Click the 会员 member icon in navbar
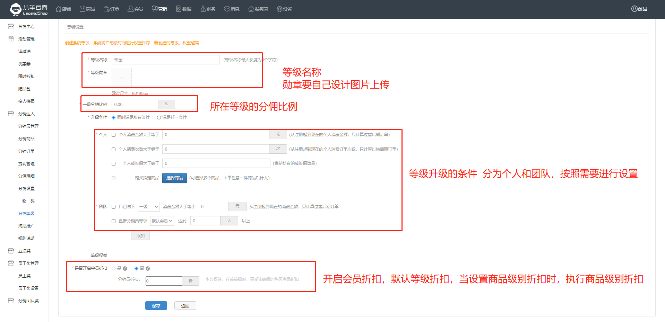This screenshot has height=322, width=665. click(130, 9)
